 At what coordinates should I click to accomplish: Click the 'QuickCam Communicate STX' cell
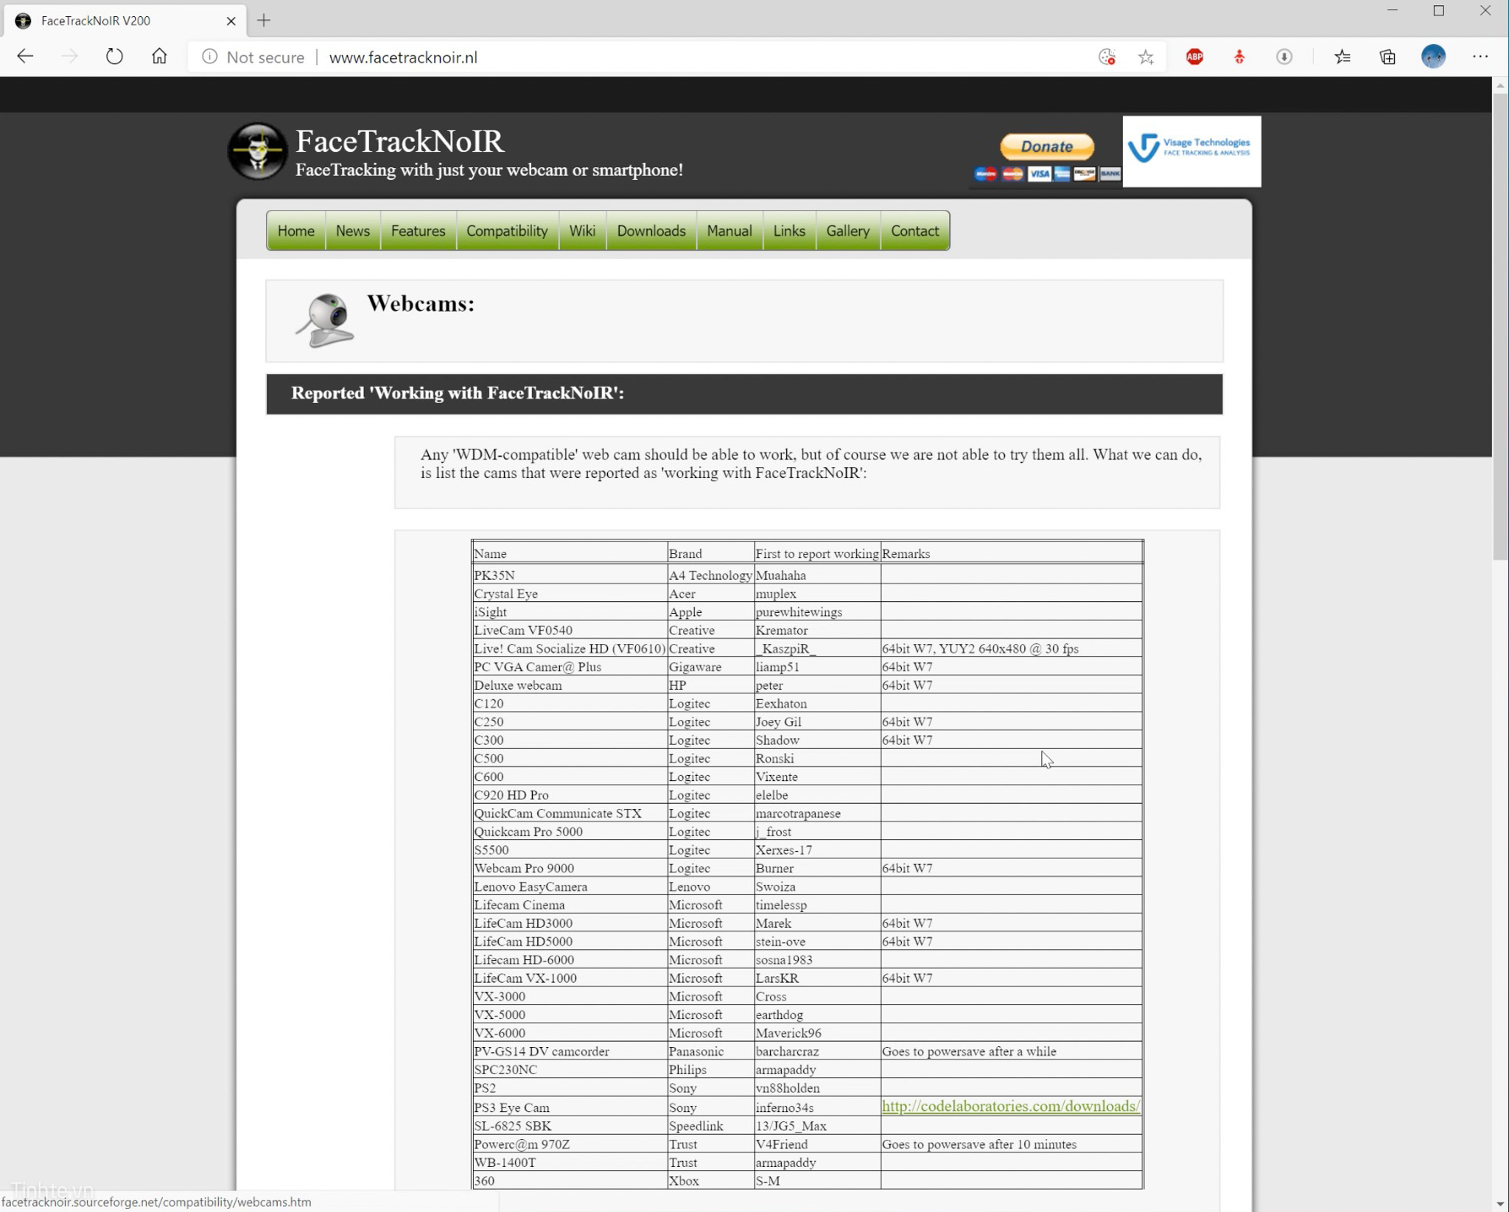point(570,813)
